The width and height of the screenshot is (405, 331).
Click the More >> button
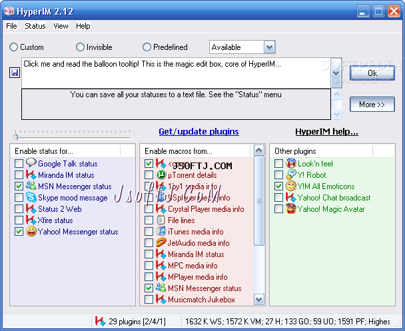[x=372, y=105]
